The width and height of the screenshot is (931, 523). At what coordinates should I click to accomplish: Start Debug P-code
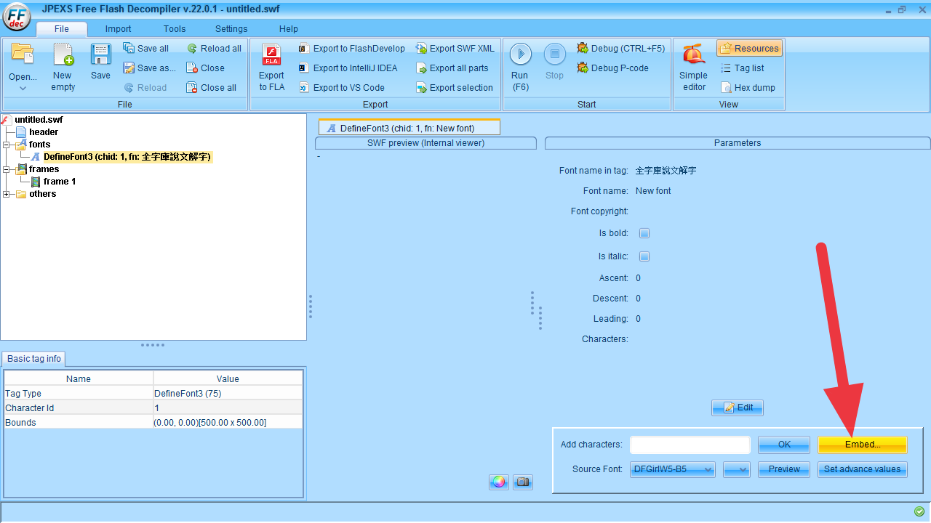pos(613,68)
